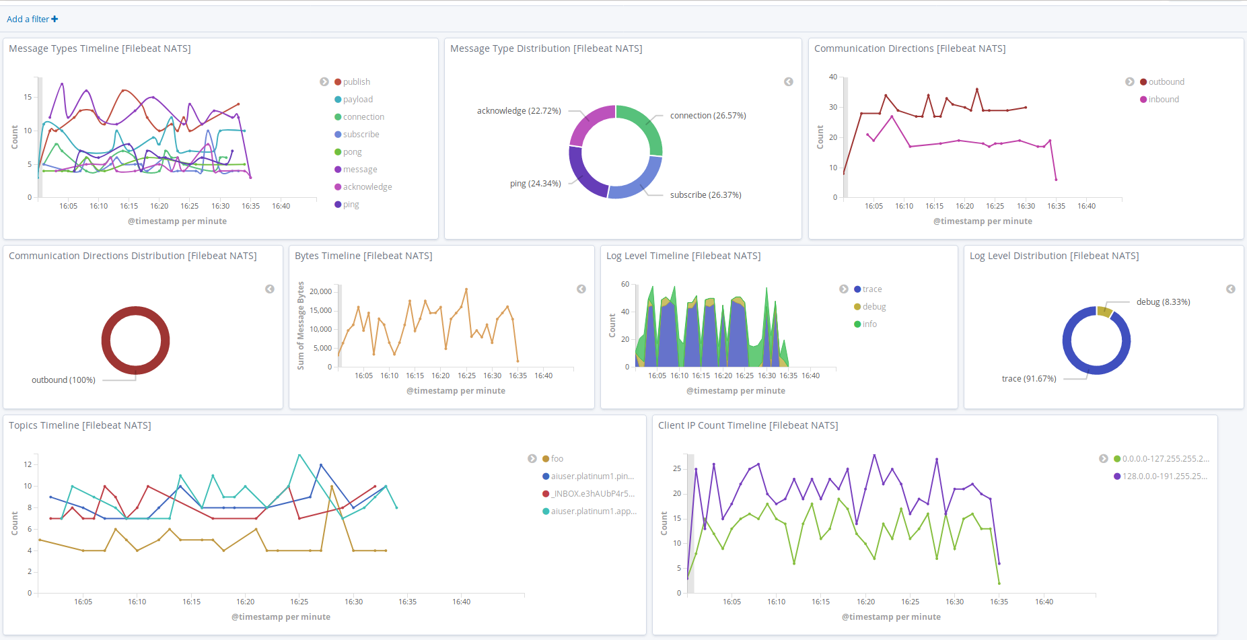Click the Message Type Distribution panel title

546,48
